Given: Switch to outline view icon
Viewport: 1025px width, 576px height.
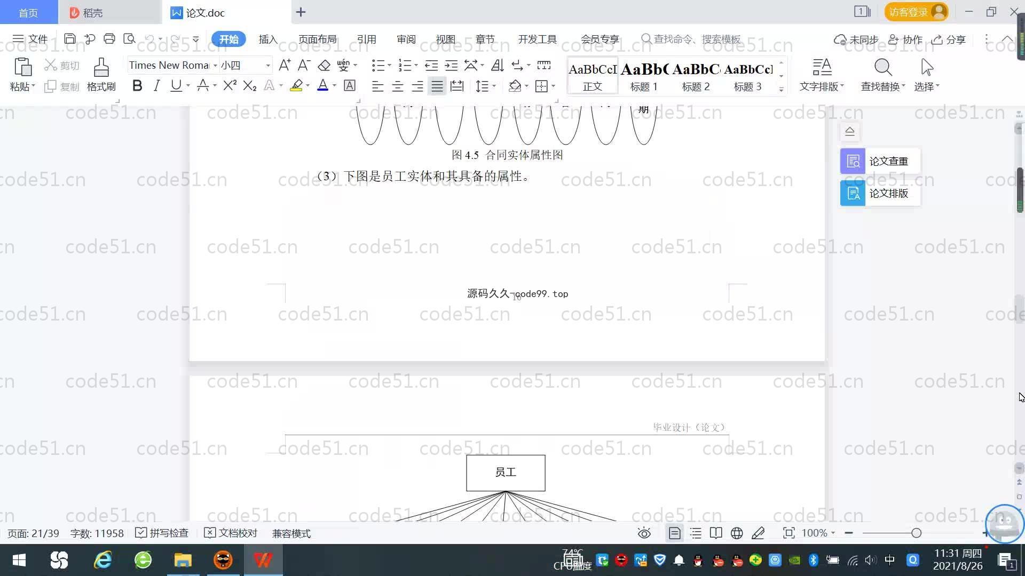Looking at the screenshot, I should click(x=696, y=533).
